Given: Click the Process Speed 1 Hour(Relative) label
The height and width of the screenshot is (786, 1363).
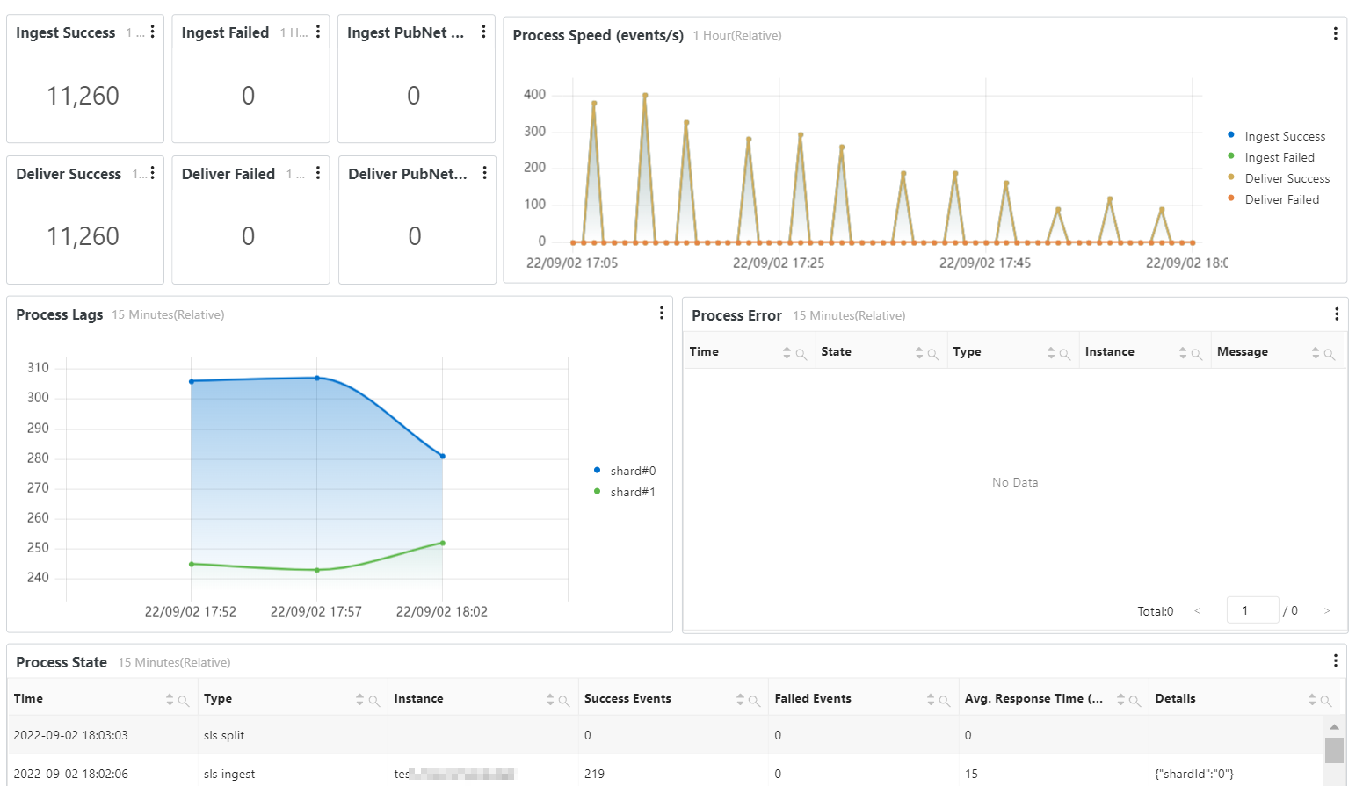Looking at the screenshot, I should pos(736,35).
